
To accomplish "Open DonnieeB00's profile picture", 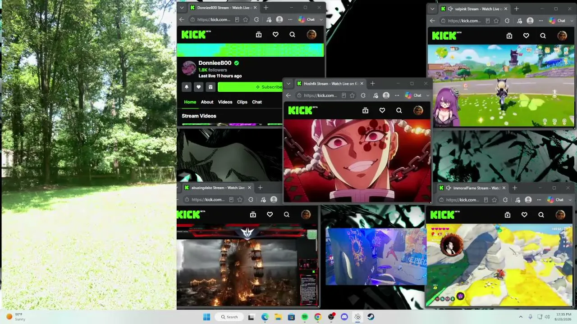I will tap(189, 68).
